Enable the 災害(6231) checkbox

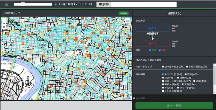(179, 78)
